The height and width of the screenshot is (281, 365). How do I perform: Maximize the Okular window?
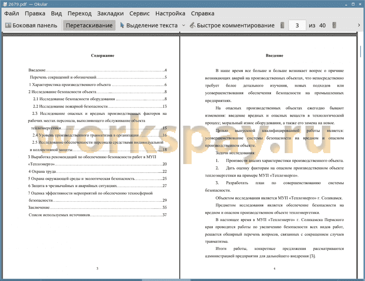click(353, 4)
